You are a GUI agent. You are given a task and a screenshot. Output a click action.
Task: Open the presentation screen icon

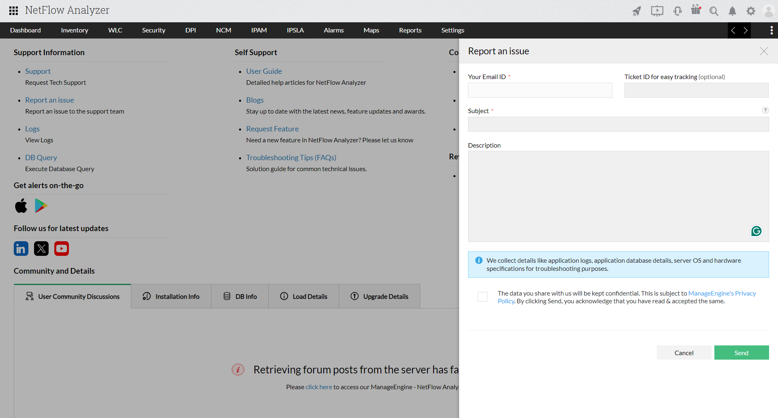click(657, 11)
